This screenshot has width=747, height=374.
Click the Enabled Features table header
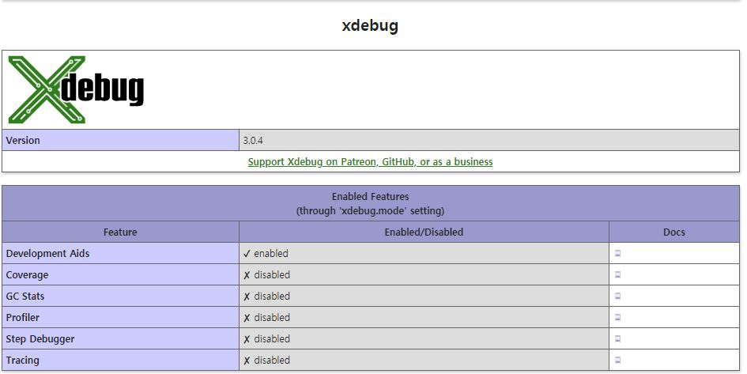point(371,203)
